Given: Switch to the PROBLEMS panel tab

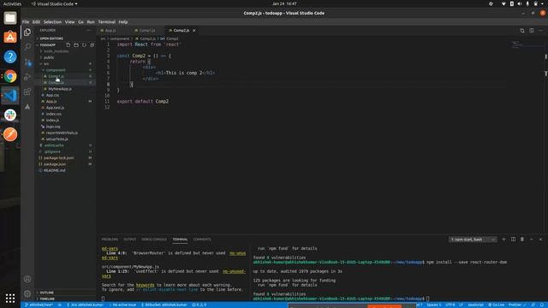Looking at the screenshot, I should (x=110, y=240).
